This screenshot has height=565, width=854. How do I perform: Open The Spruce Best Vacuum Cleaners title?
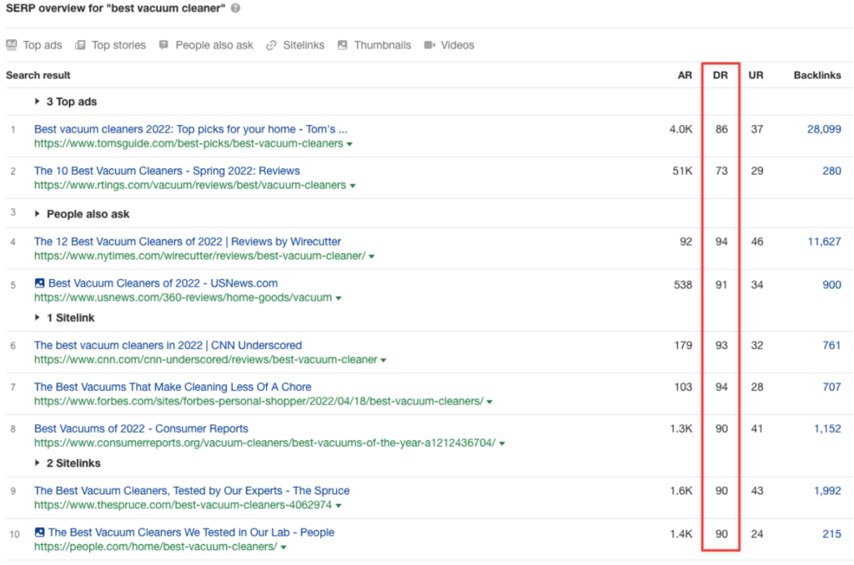point(192,491)
